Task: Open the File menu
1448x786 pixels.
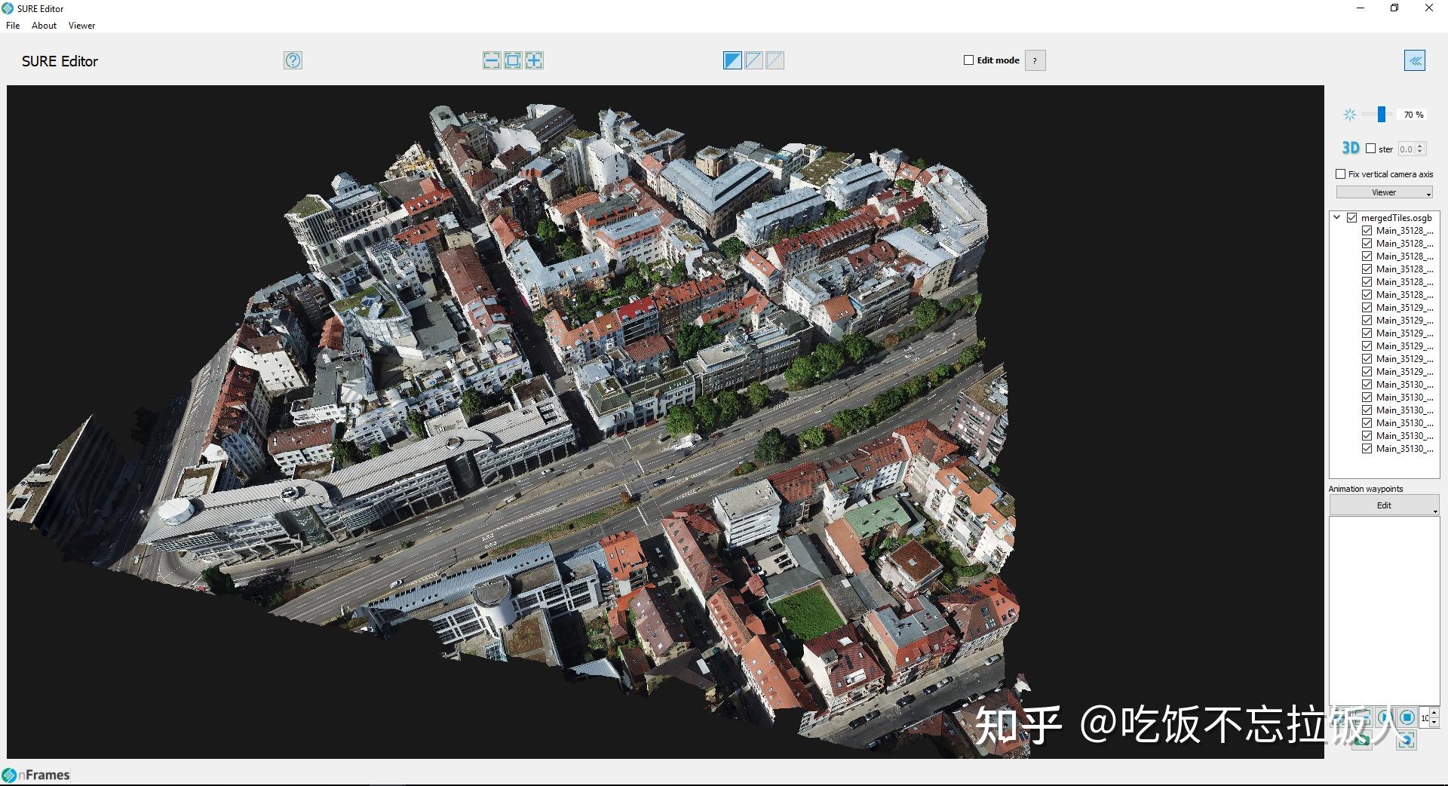Action: [13, 26]
